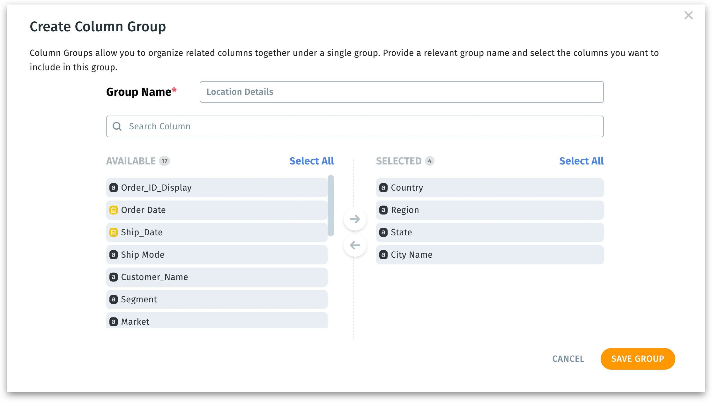This screenshot has width=712, height=402.
Task: Click the left arrow to remove columns
Action: [355, 245]
